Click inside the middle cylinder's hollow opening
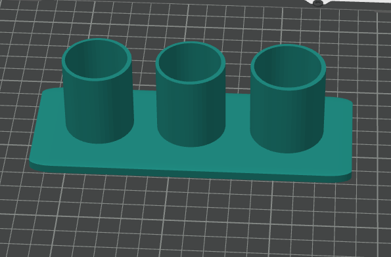The width and height of the screenshot is (391, 257). [x=191, y=63]
